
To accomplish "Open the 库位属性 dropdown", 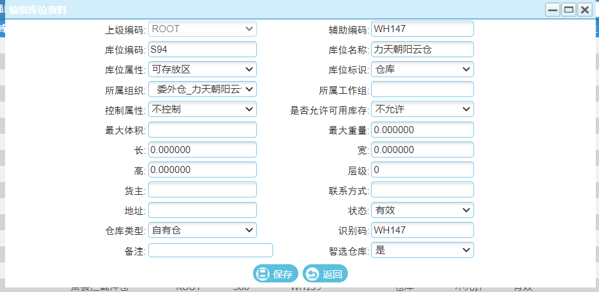I will tap(202, 69).
